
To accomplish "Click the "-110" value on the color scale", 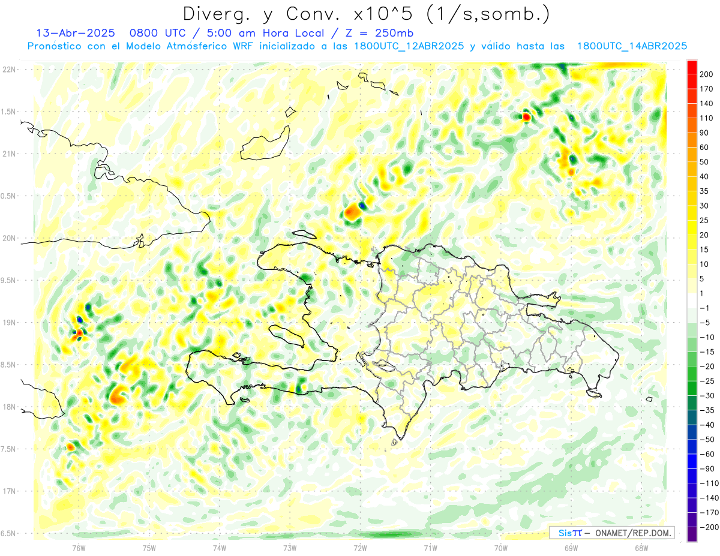I will click(710, 483).
